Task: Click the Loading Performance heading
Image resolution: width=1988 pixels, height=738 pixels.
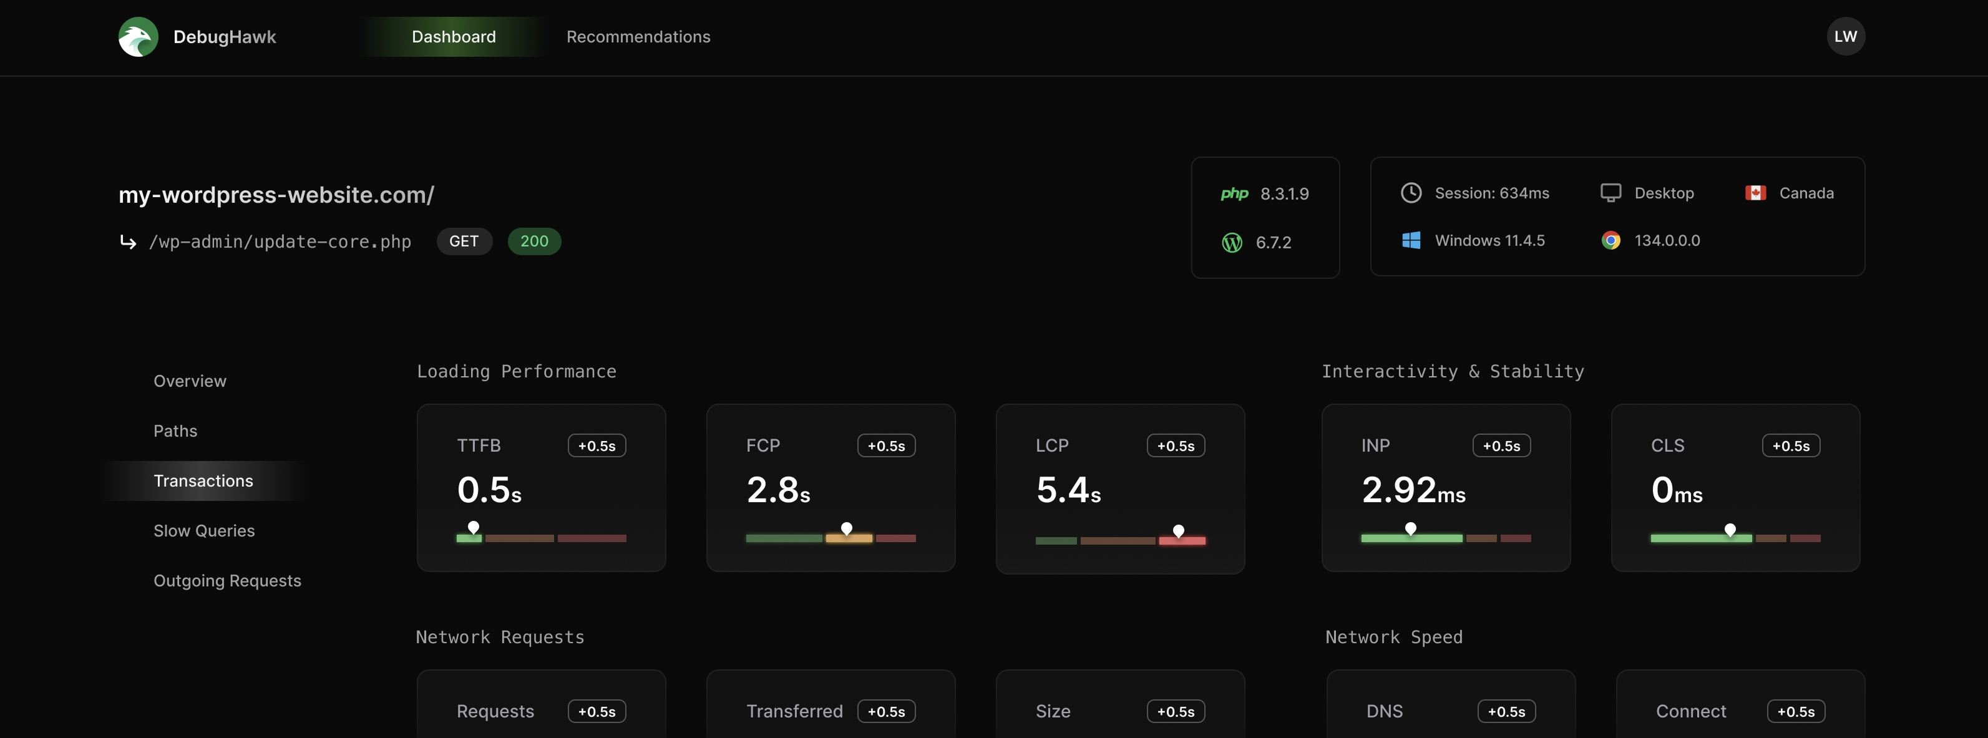Action: click(x=516, y=371)
